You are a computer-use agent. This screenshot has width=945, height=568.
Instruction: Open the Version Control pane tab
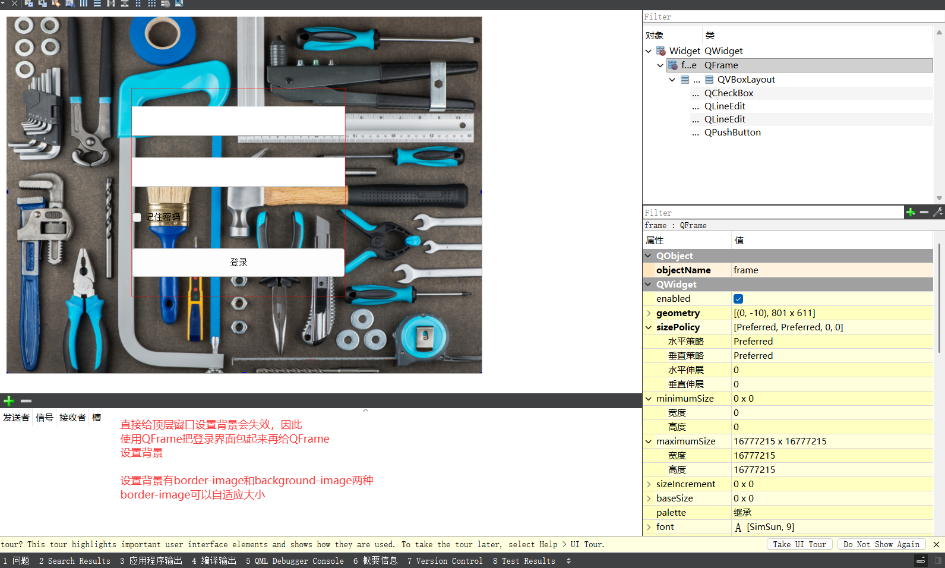pos(445,561)
